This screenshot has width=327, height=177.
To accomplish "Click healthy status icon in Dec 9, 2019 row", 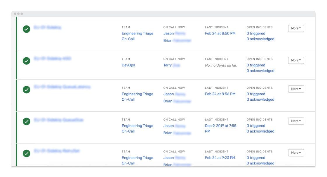I will 27,121.
